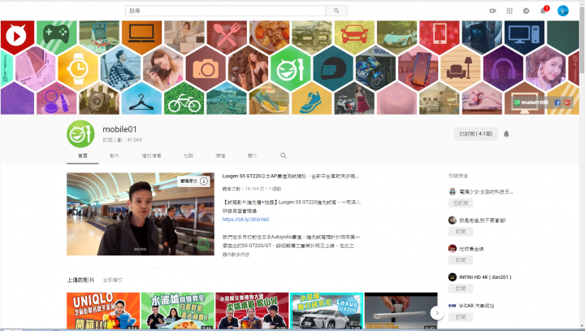Open the INFINI HD 4K (dan201) channel name
The height and width of the screenshot is (331, 585).
point(485,277)
